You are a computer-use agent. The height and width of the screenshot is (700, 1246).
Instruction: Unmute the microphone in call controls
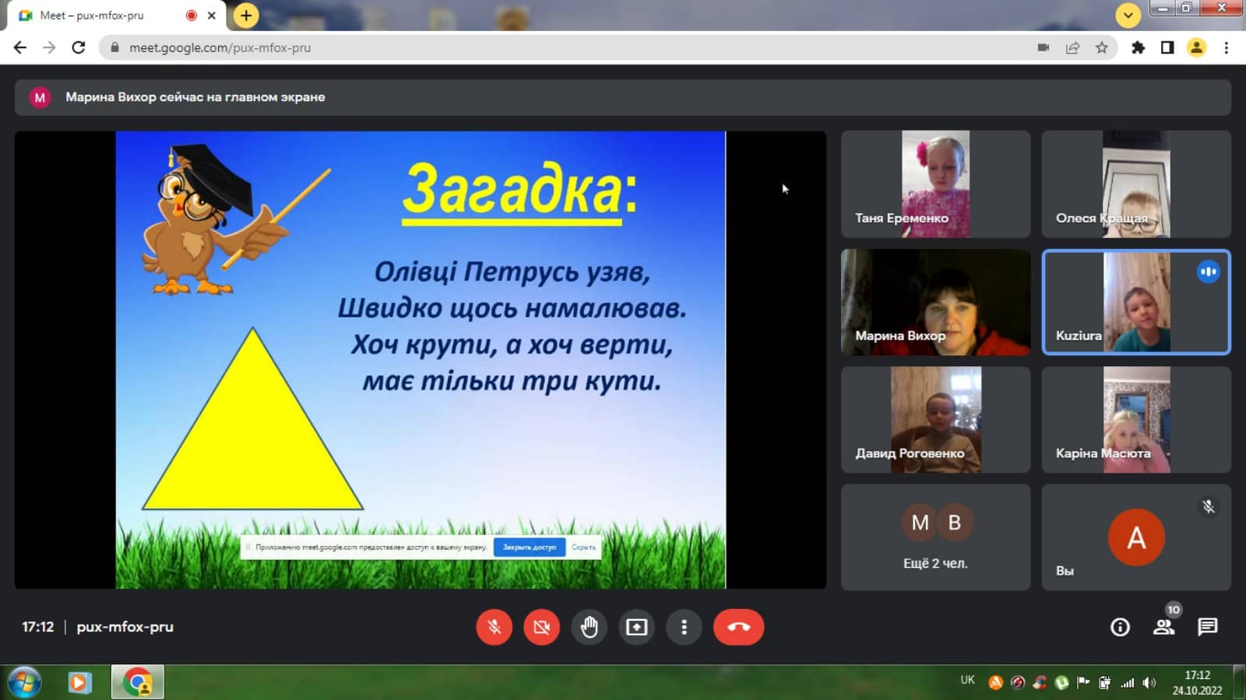(x=494, y=627)
